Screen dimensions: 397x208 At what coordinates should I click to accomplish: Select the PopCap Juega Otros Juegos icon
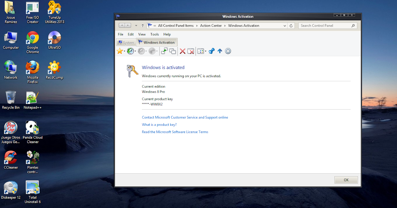coord(11,132)
